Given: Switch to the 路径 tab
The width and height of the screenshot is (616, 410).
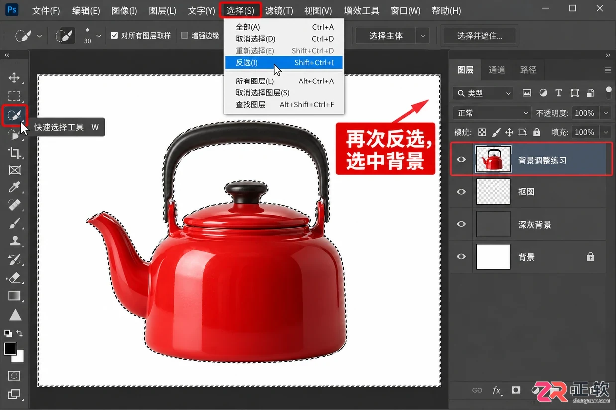Looking at the screenshot, I should point(528,70).
